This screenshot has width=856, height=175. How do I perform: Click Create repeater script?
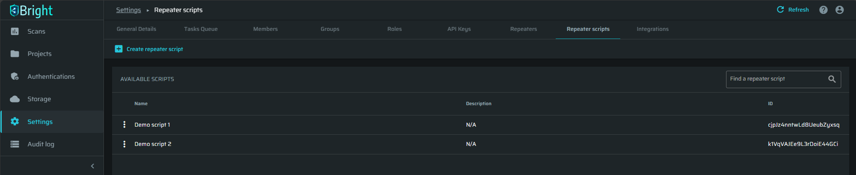click(149, 49)
